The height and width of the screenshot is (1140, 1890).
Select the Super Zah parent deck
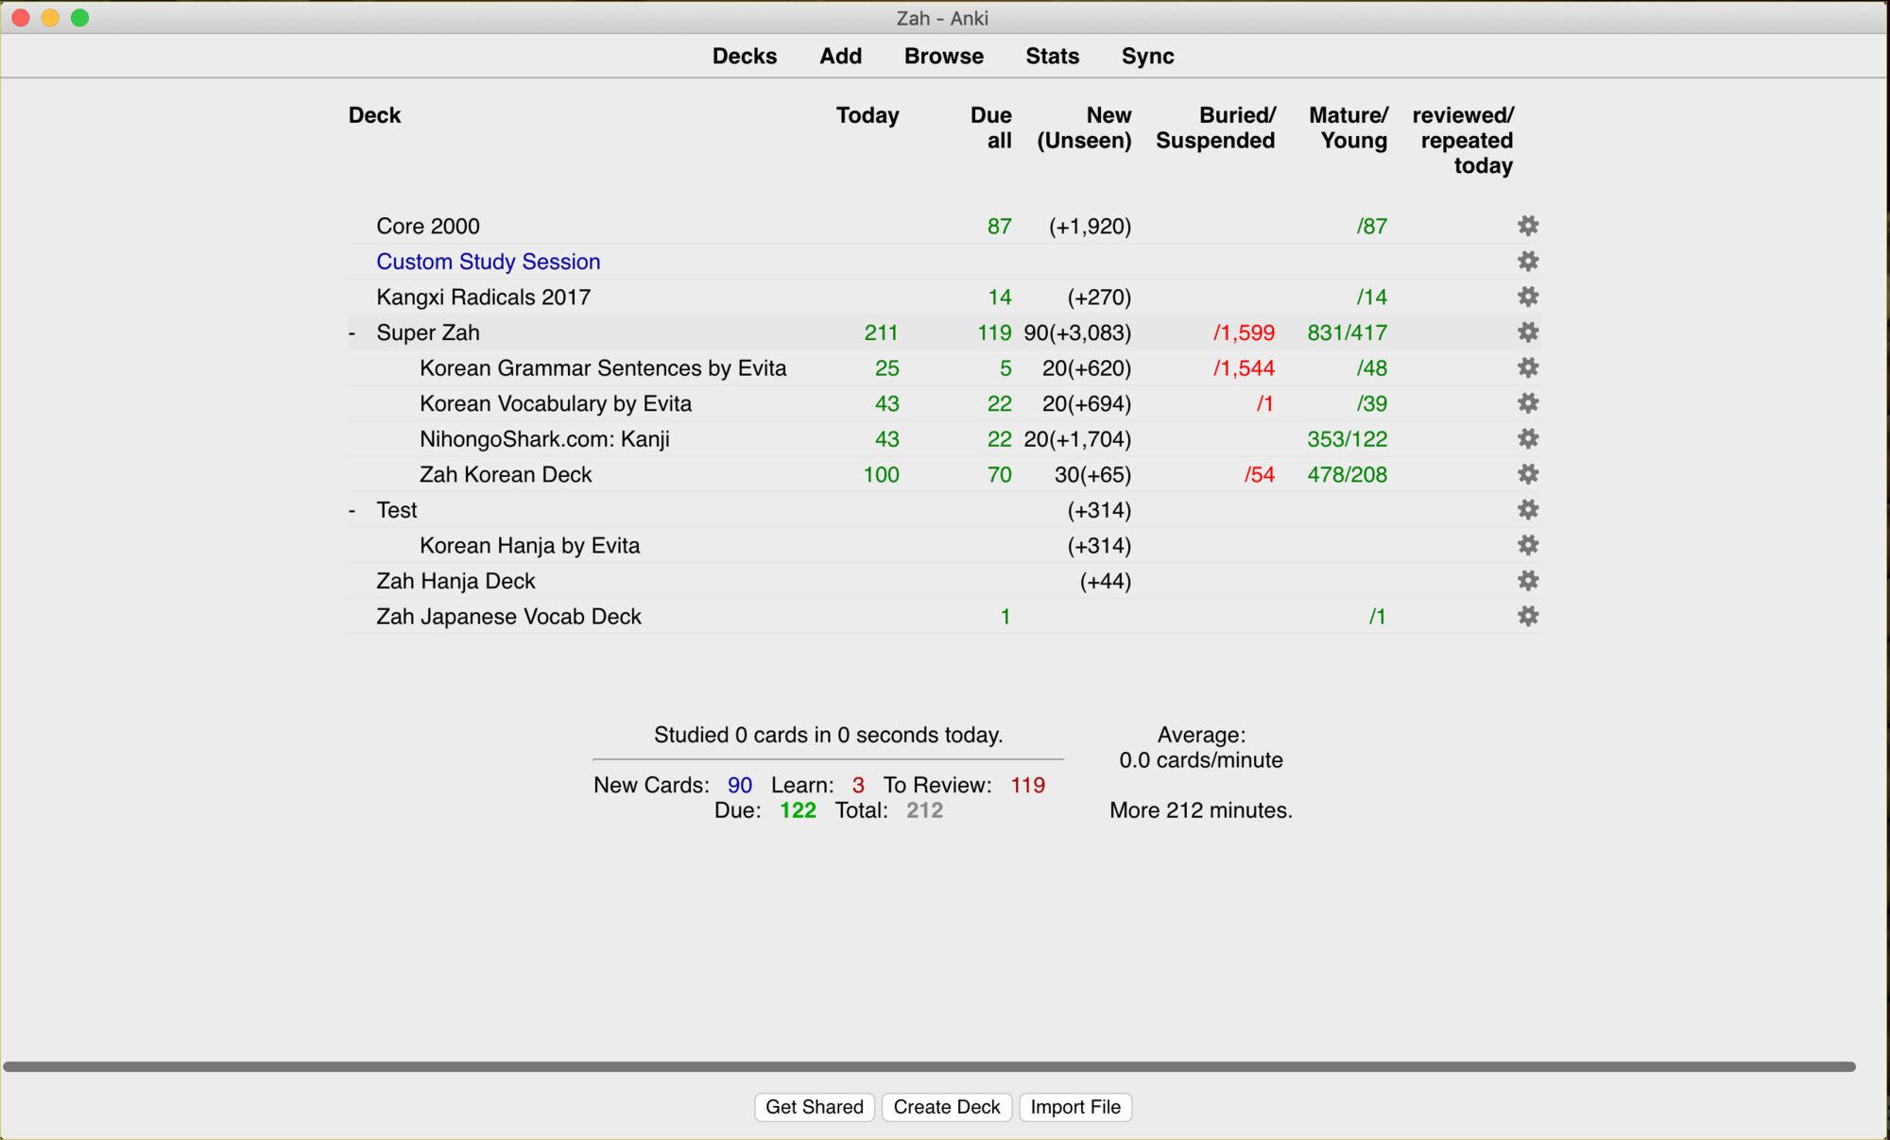coord(428,332)
